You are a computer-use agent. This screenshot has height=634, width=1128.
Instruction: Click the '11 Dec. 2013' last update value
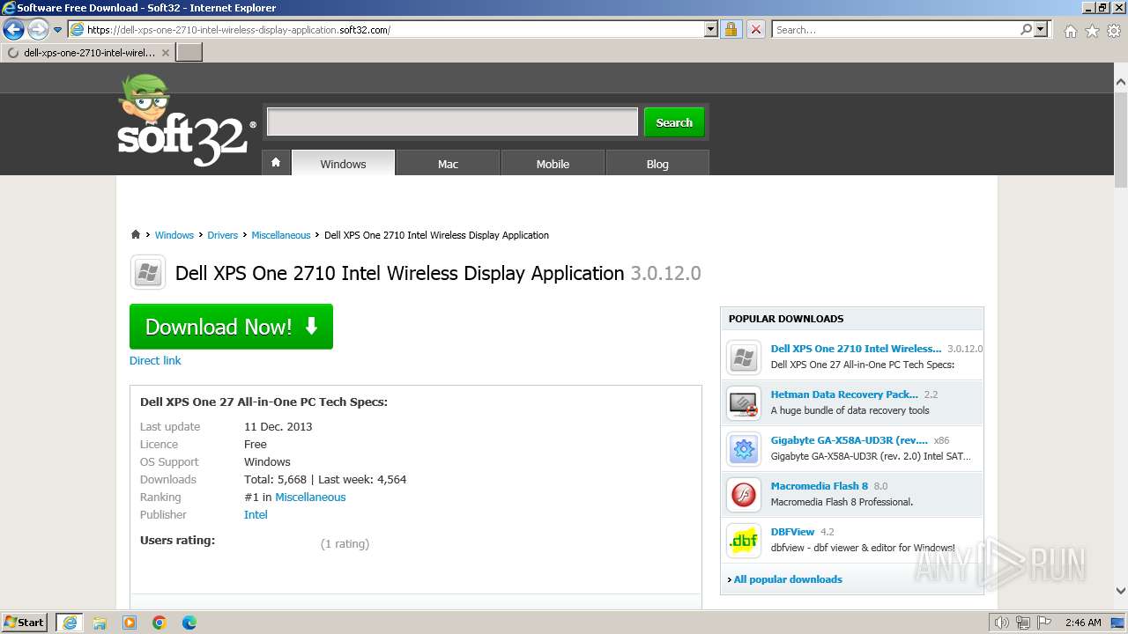(x=278, y=426)
